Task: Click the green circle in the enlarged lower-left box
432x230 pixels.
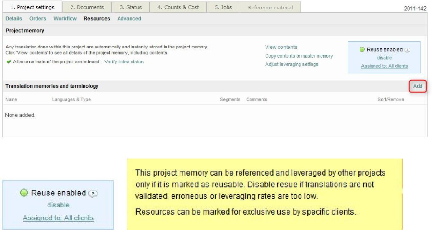Action: (24, 193)
